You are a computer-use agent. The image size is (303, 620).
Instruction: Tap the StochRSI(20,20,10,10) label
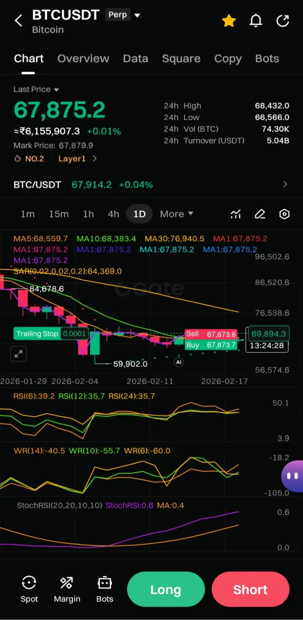59,505
